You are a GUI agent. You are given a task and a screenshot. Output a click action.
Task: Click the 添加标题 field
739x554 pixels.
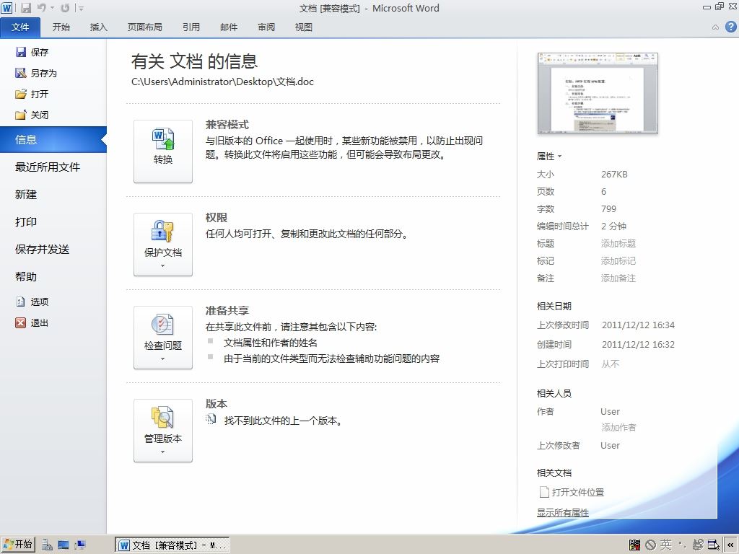pos(618,244)
